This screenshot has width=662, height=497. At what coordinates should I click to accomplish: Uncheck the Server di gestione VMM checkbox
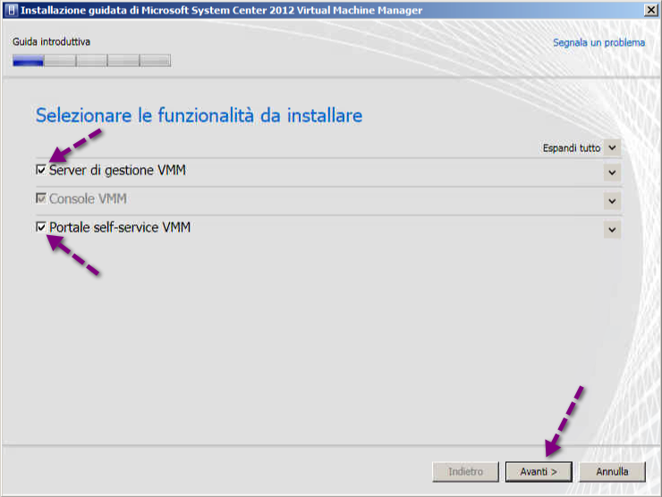coord(41,170)
